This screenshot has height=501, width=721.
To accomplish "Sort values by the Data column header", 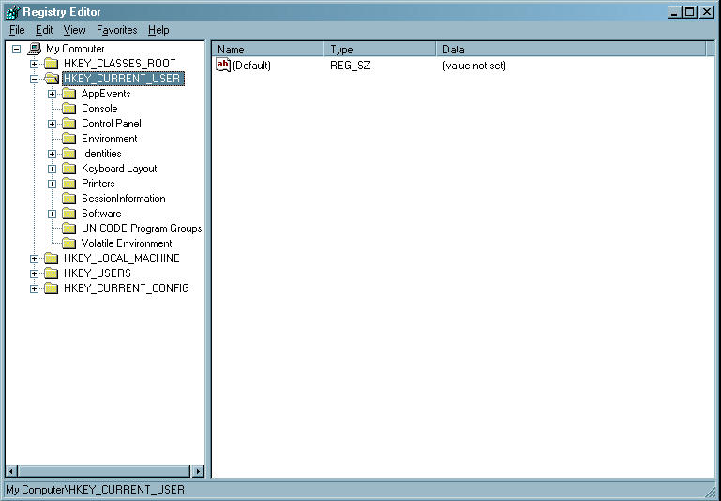I will pyautogui.click(x=571, y=49).
